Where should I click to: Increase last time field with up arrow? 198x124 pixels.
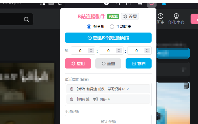click(x=147, y=49)
